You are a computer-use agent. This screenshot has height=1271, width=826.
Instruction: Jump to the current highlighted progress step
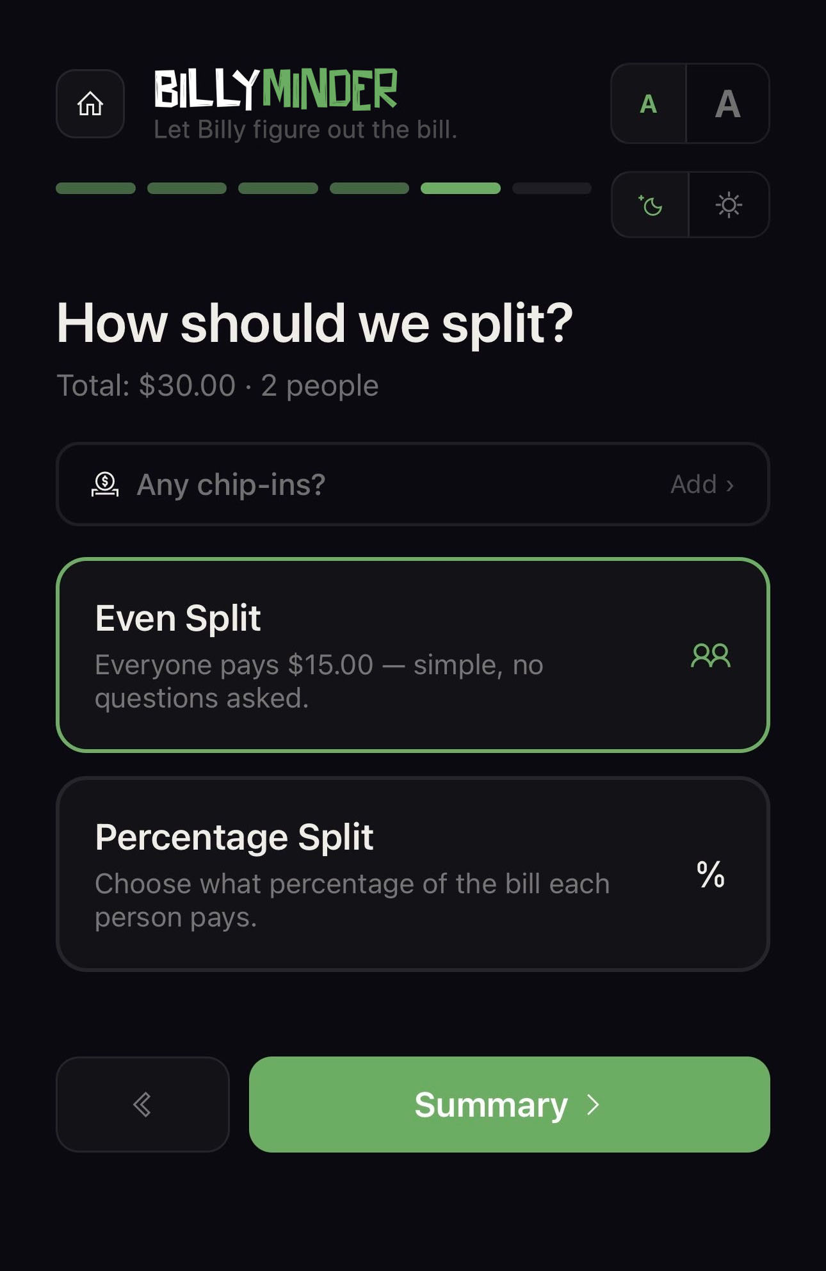pyautogui.click(x=460, y=188)
